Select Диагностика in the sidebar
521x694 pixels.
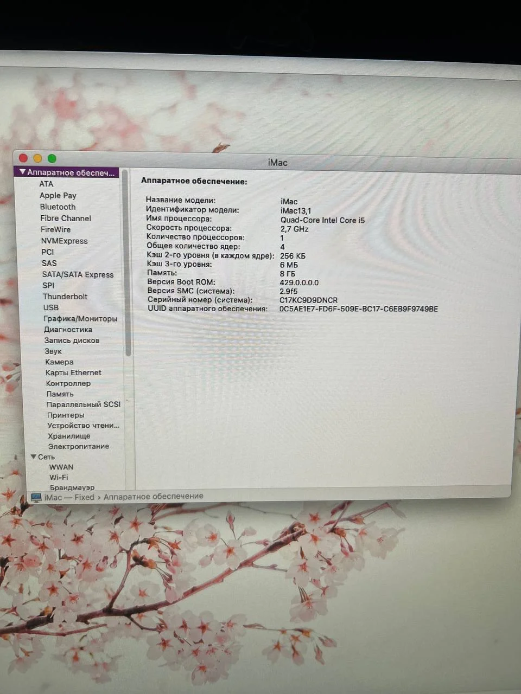(x=68, y=330)
